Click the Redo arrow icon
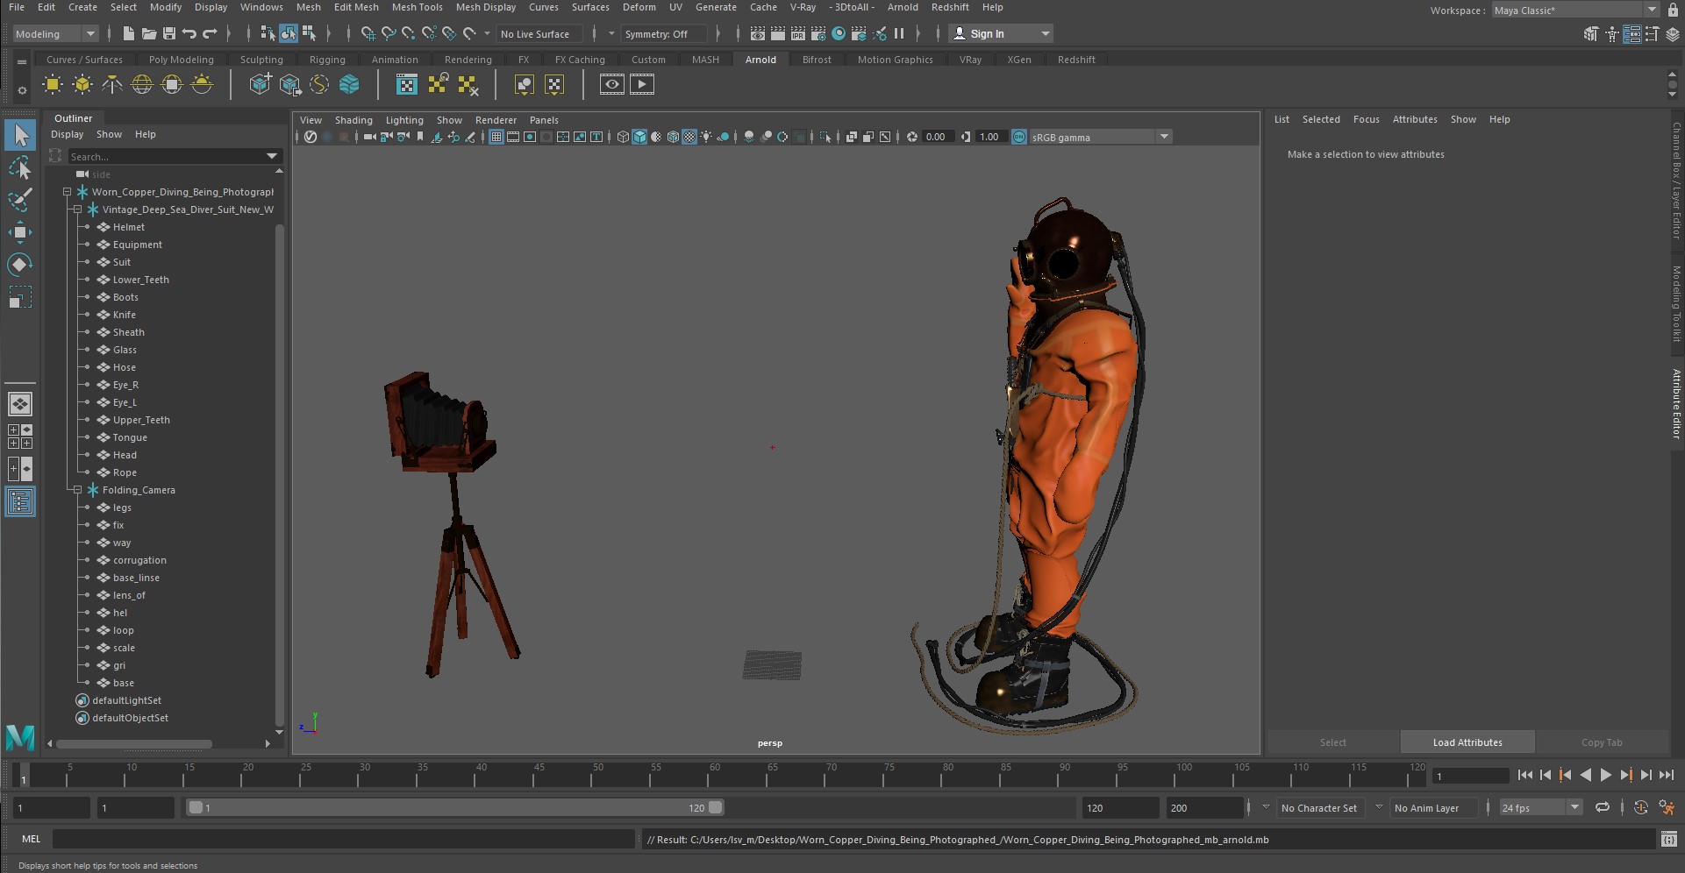 (x=210, y=33)
